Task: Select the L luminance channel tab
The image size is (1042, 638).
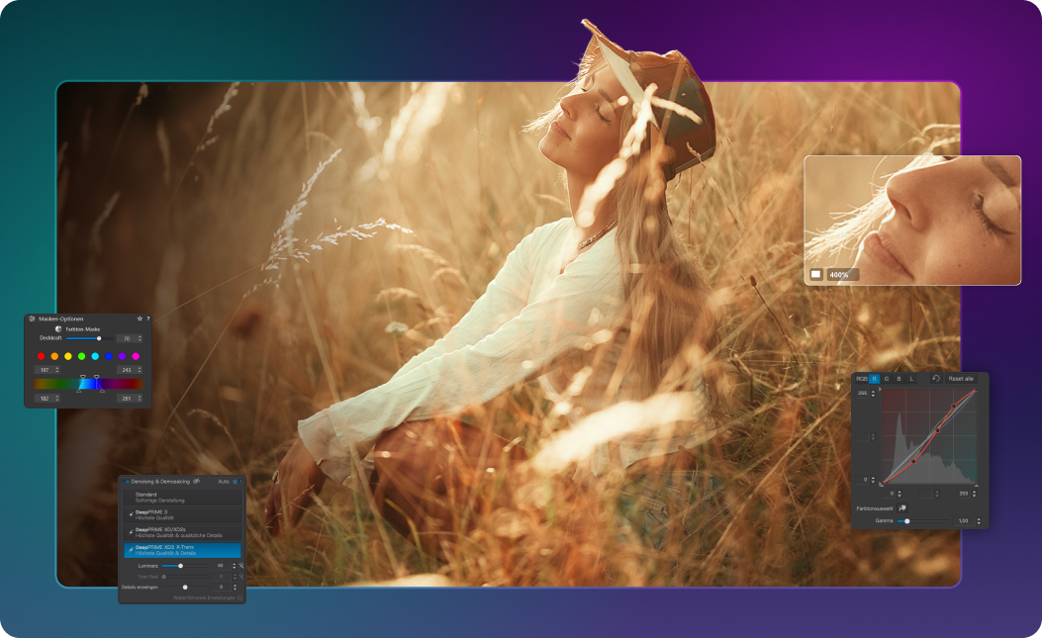Action: [911, 379]
